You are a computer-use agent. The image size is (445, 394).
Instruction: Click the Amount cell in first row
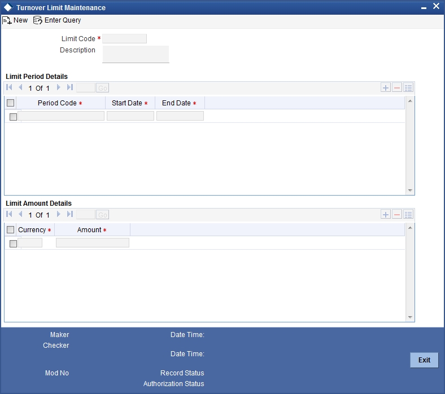(93, 243)
